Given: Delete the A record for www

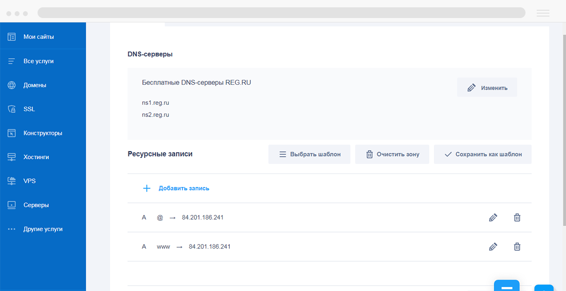Looking at the screenshot, I should [x=517, y=247].
